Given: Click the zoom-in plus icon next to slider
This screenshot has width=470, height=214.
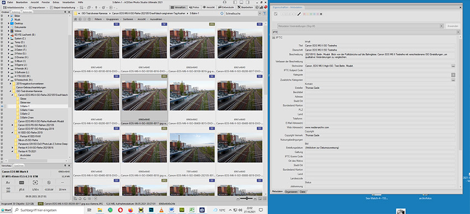Looking at the screenshot, I should (255, 199).
